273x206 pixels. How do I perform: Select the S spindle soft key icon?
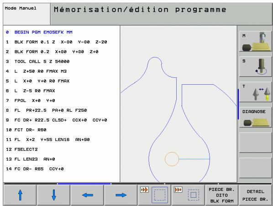tap(255, 67)
